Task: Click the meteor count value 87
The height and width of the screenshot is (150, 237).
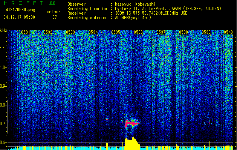Action: point(55,17)
